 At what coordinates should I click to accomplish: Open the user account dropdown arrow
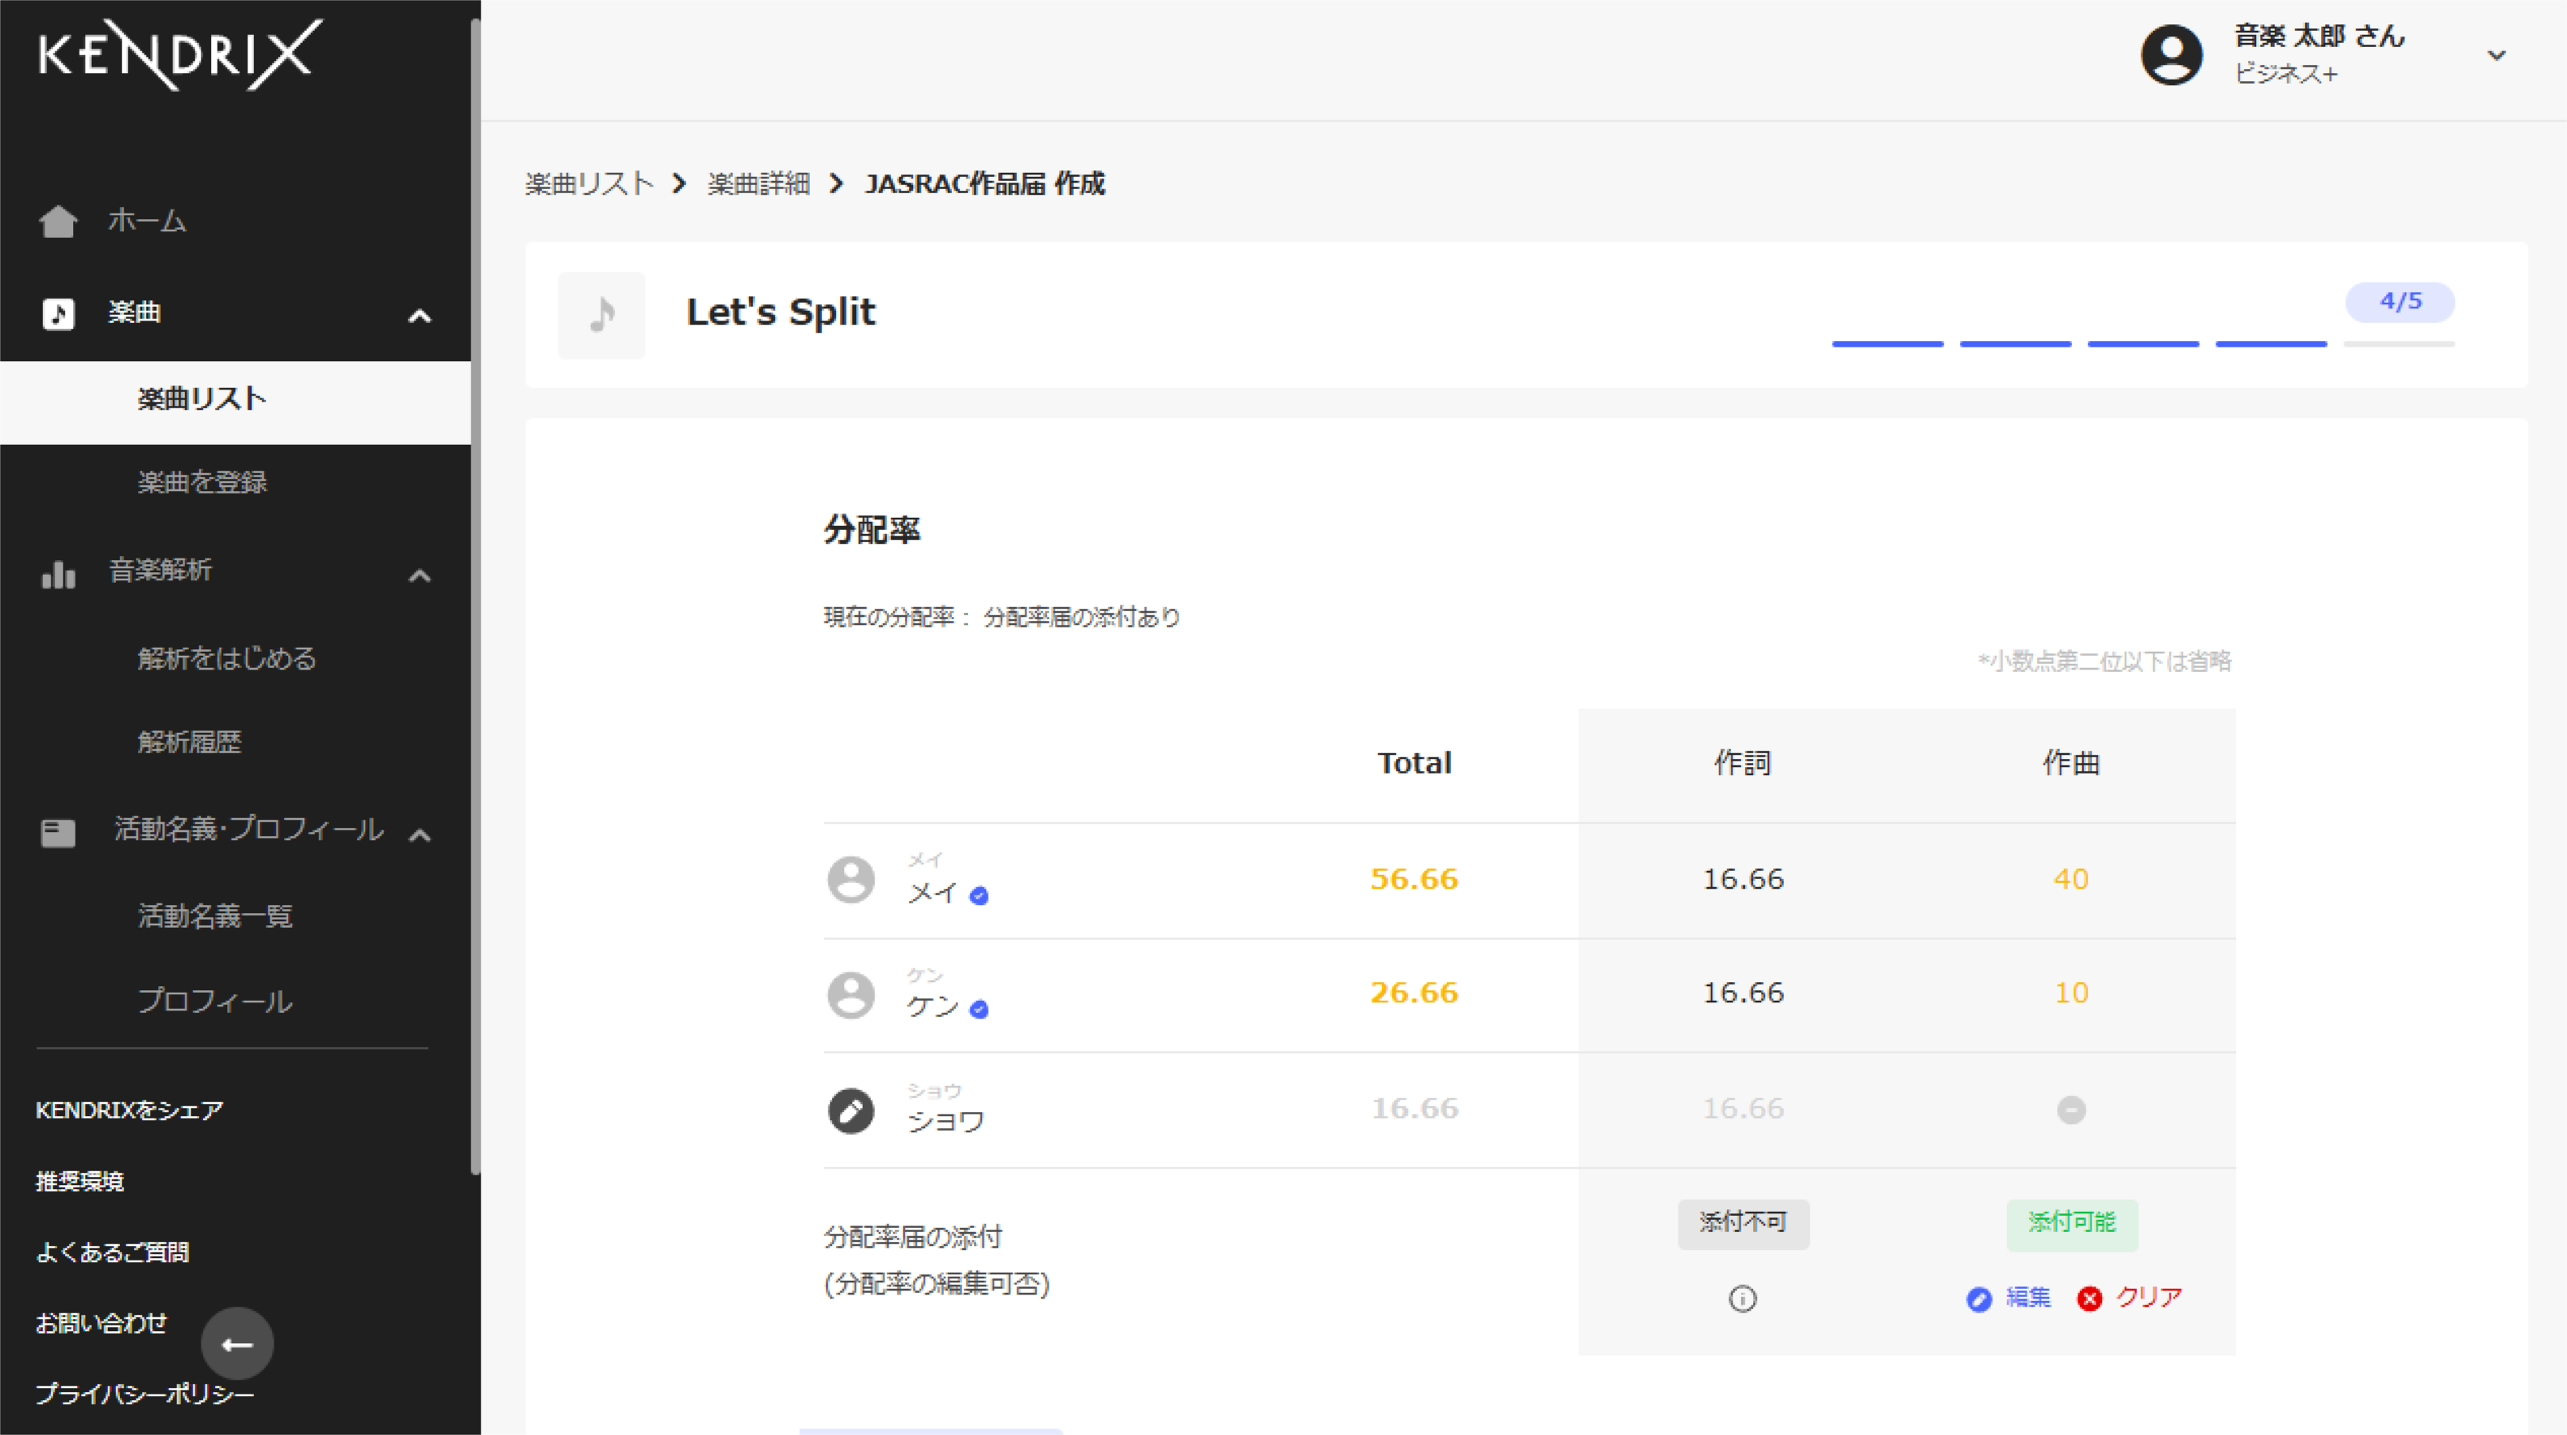2496,55
